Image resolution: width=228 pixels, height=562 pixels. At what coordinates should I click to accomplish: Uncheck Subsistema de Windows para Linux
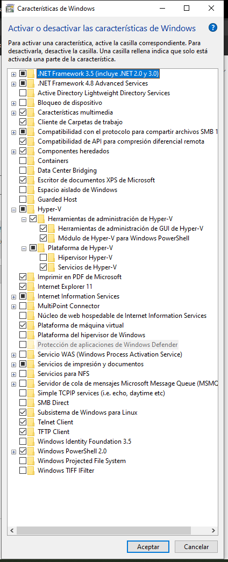23,412
